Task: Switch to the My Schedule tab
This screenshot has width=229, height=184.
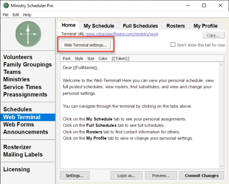Action: [99, 26]
